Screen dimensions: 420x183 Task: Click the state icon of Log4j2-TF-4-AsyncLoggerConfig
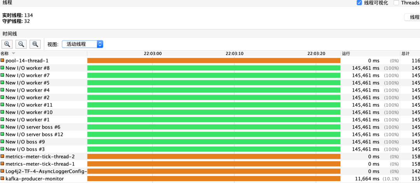(x=2, y=171)
